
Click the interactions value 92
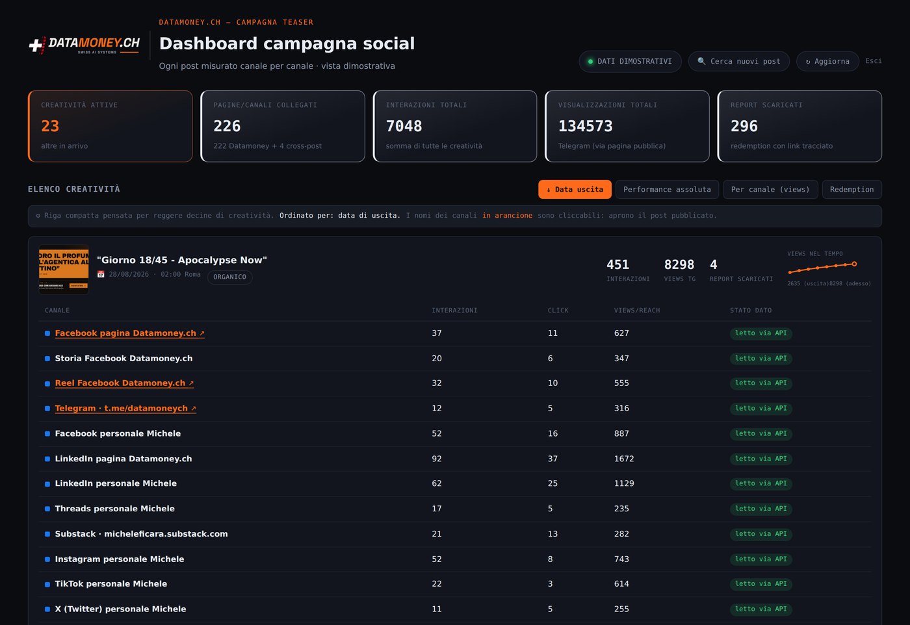tap(437, 459)
